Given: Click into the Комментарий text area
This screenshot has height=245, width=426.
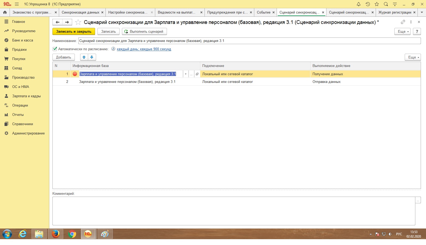Looking at the screenshot, I should [234, 211].
